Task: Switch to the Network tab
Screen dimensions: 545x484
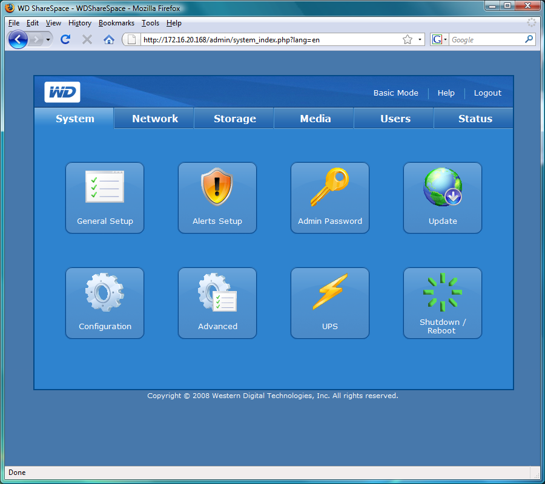Action: coord(154,119)
